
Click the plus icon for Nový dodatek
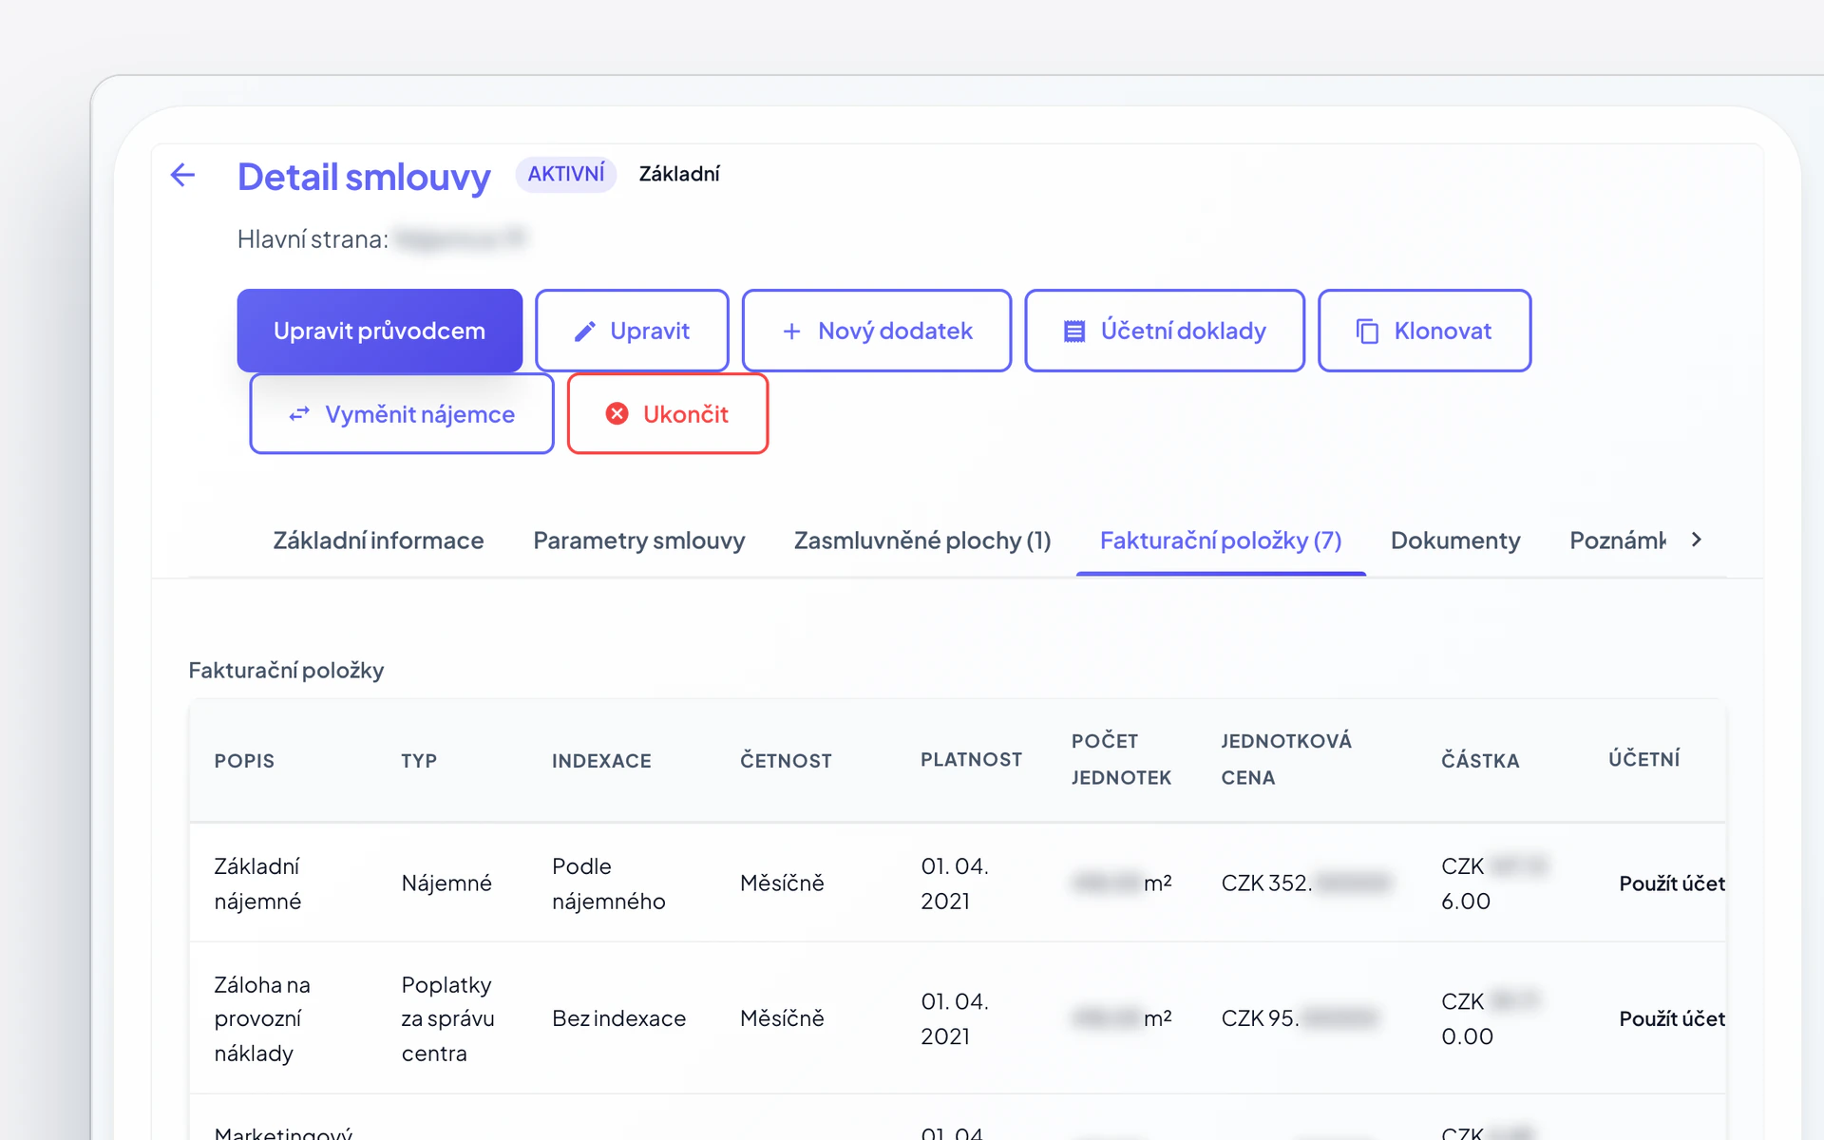(x=791, y=332)
